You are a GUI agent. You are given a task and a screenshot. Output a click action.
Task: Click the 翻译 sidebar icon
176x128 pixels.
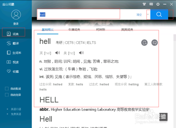[9, 43]
